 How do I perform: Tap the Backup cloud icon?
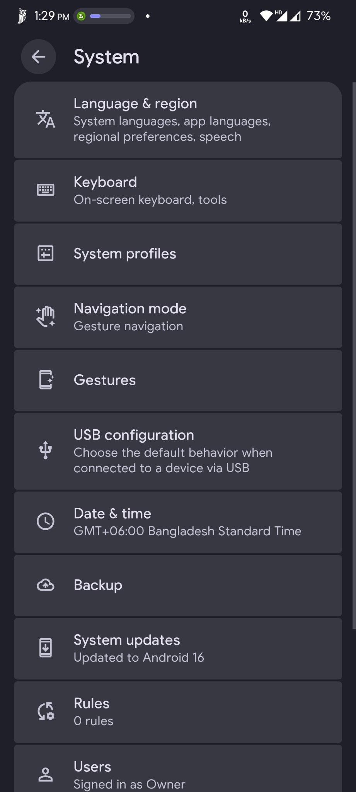(x=46, y=585)
